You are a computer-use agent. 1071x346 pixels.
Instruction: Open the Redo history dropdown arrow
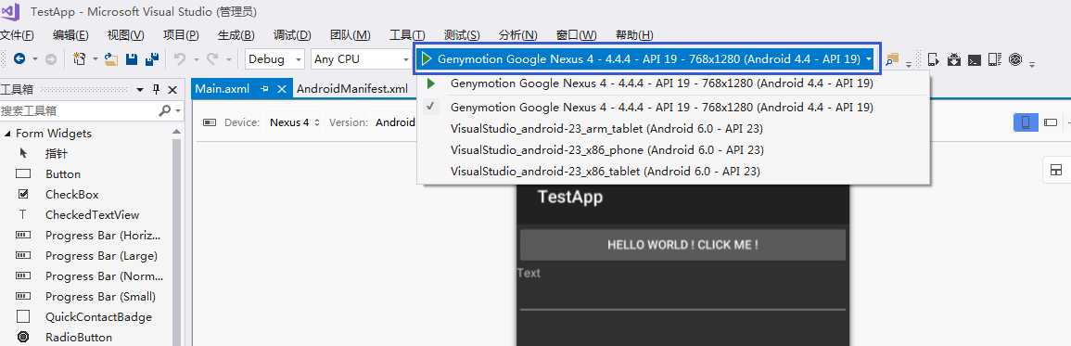[x=229, y=59]
